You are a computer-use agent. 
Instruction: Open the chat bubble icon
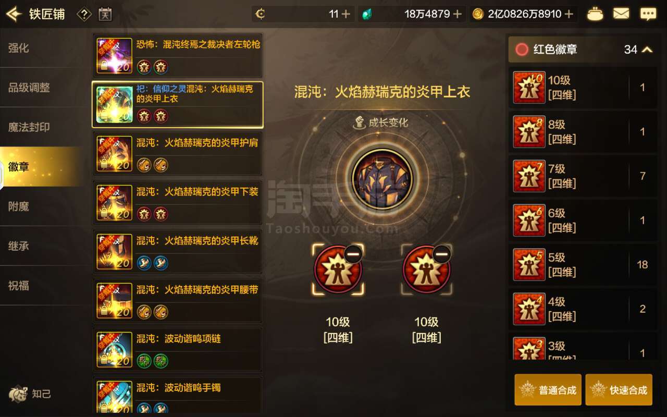648,14
